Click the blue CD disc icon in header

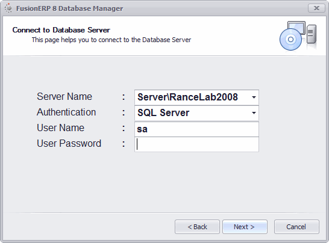tap(290, 39)
